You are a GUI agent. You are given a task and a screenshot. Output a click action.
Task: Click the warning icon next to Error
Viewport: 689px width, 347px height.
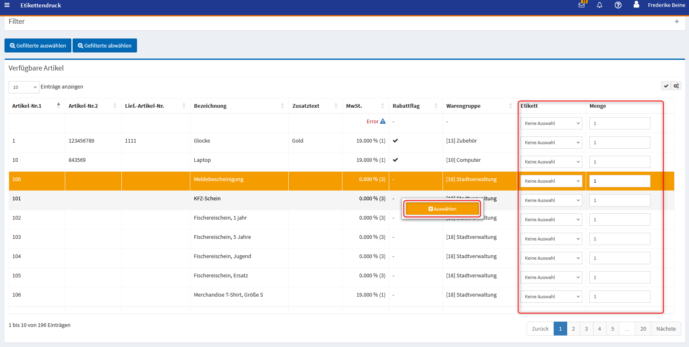click(x=383, y=121)
